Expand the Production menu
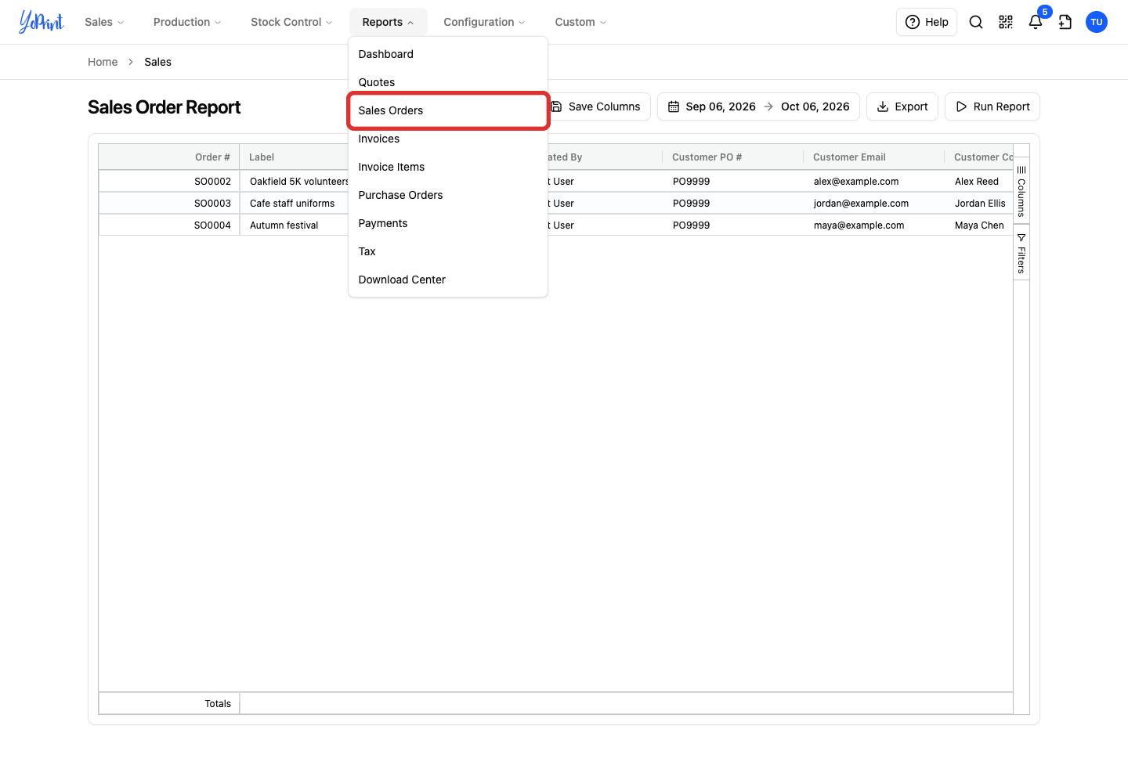Screen dimensions: 1128x783 [187, 22]
